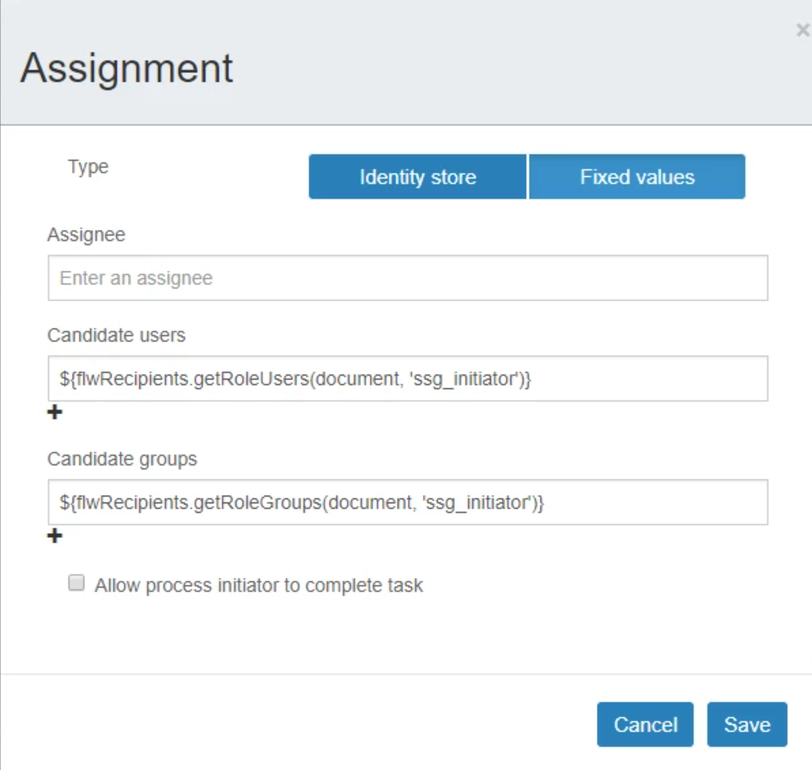
Task: Cancel the assignment changes
Action: coord(645,724)
